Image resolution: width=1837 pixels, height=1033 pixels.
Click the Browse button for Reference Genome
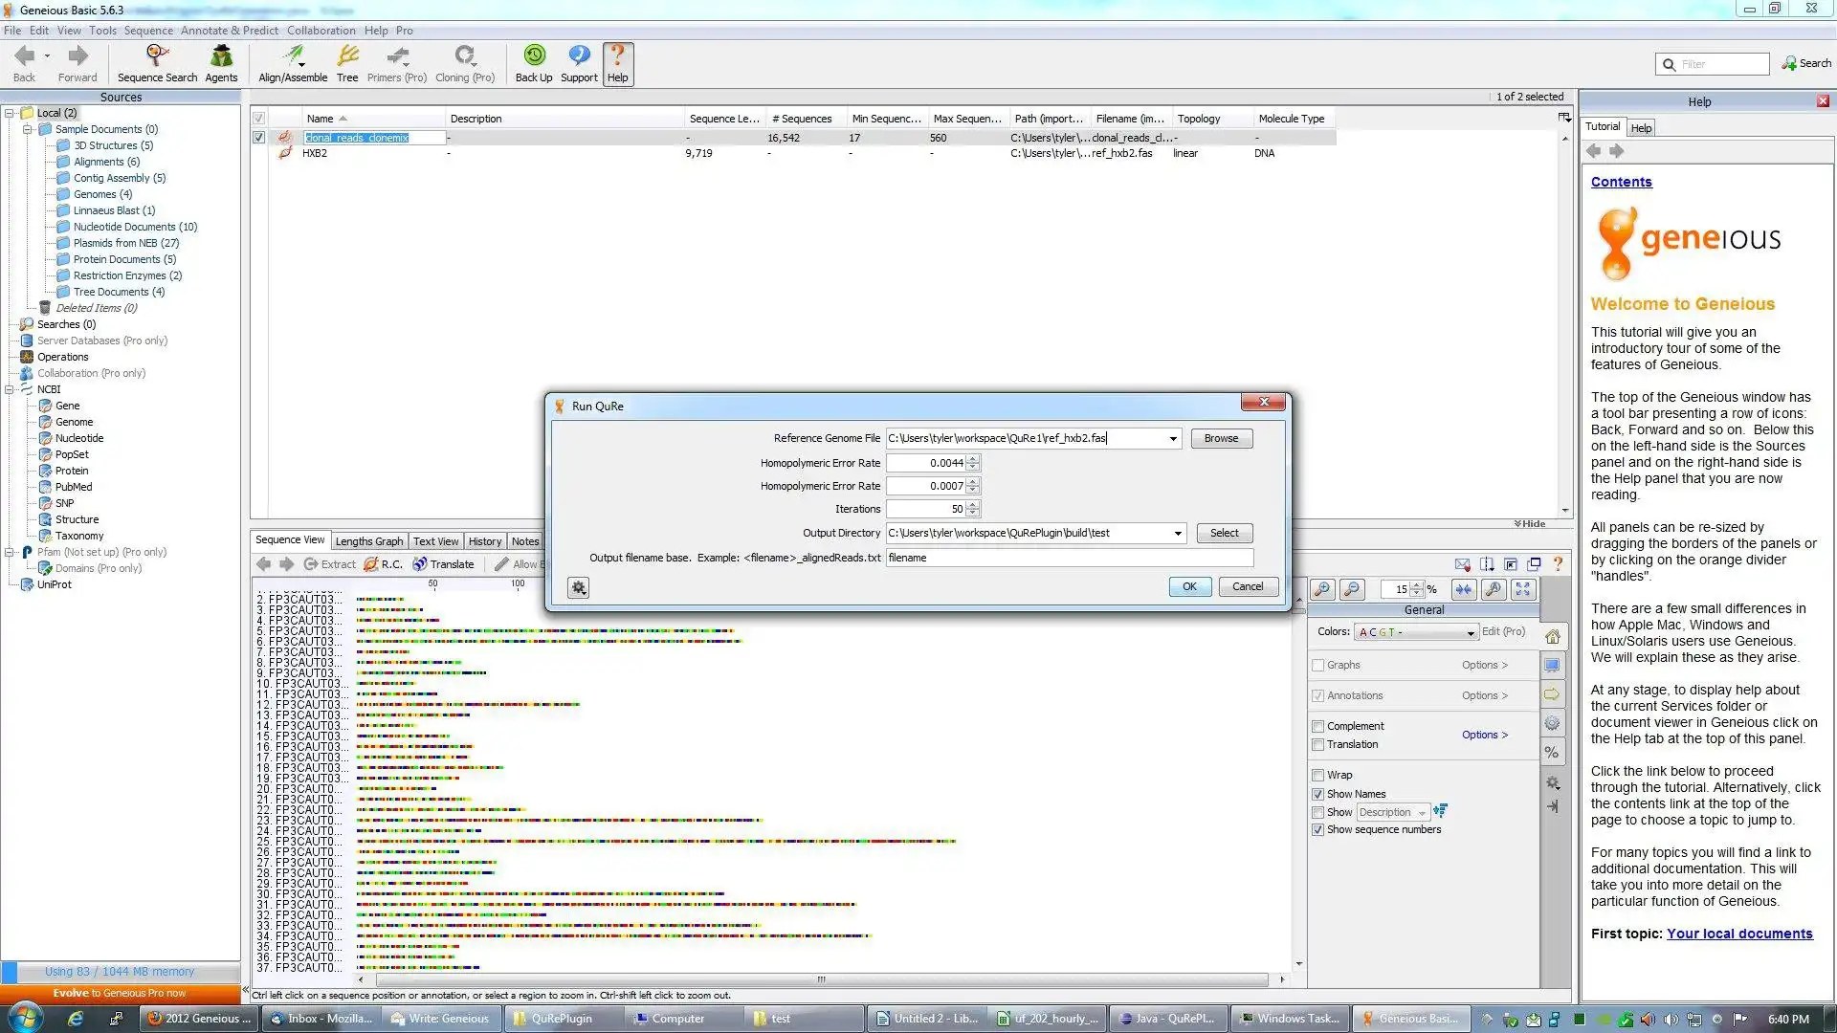click(x=1220, y=438)
